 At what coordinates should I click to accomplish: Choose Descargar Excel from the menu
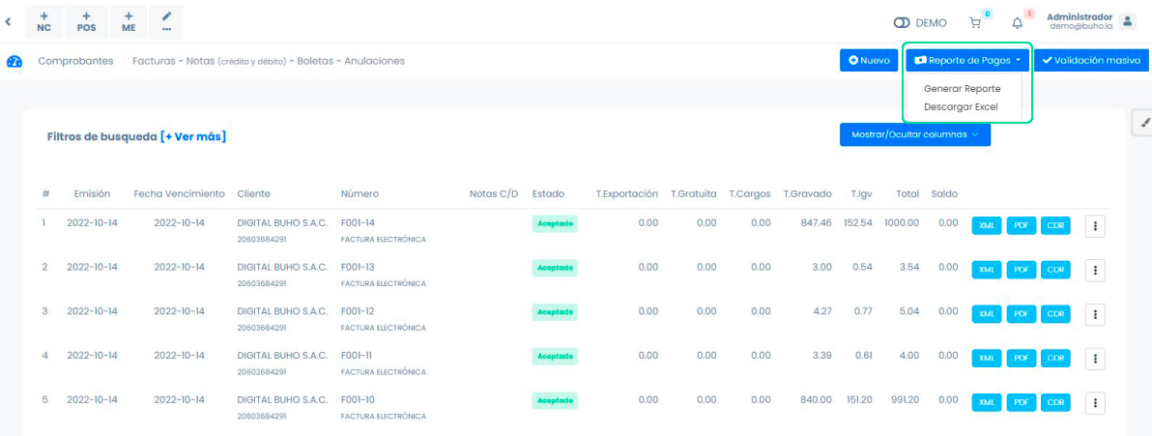click(x=960, y=107)
